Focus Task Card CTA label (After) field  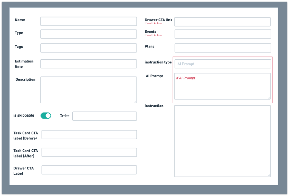point(89,152)
